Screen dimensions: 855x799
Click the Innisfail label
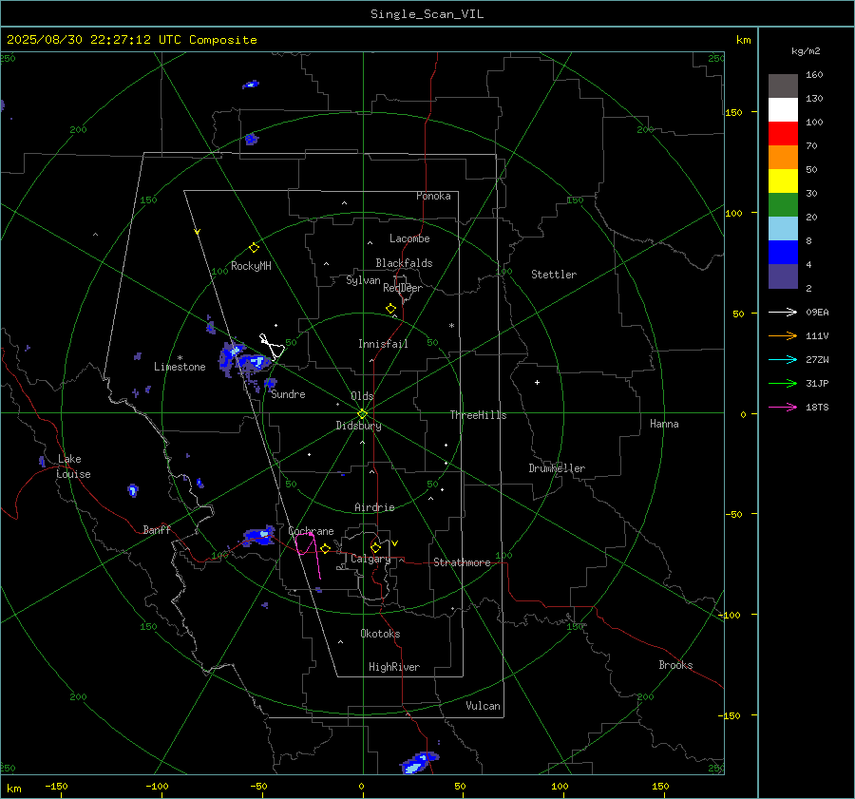coord(383,344)
